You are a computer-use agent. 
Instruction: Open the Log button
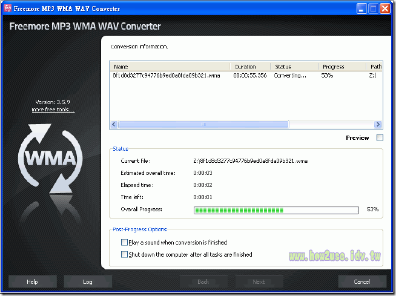[88, 282]
